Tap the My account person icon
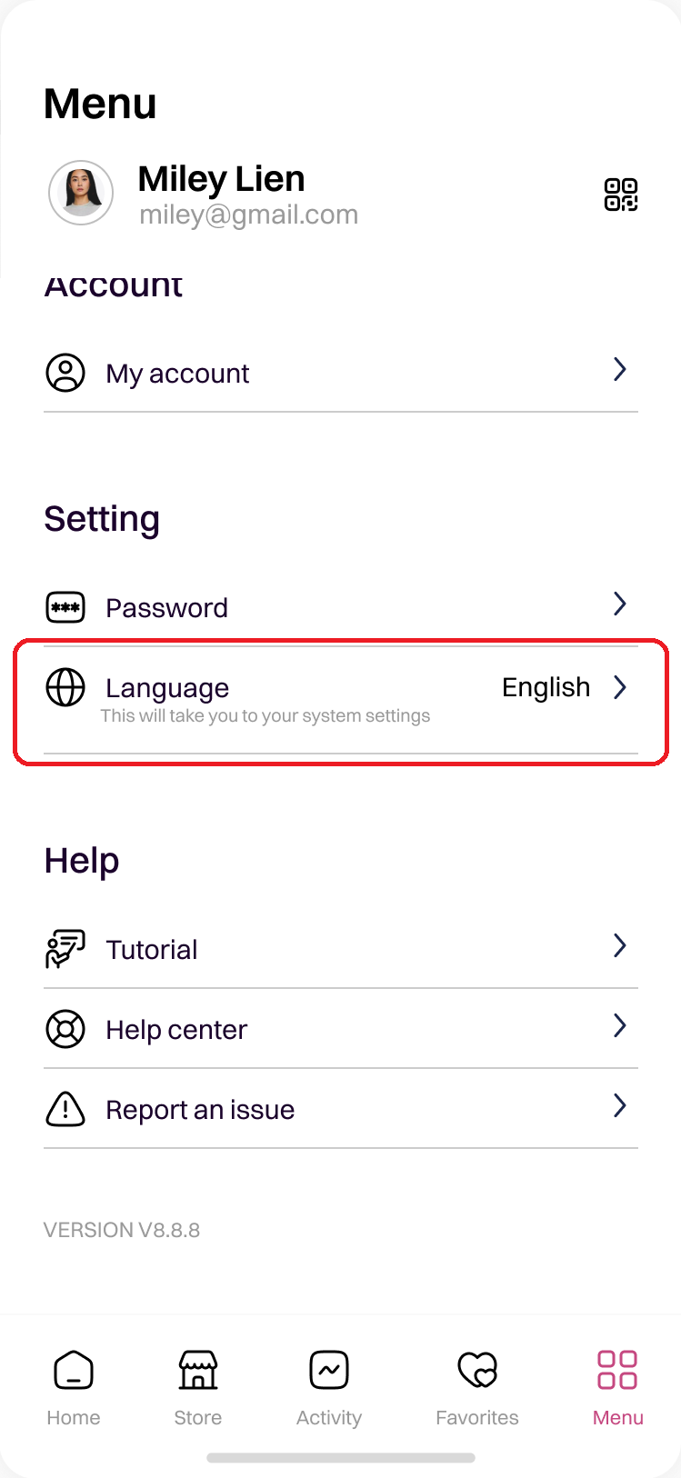Screen dimensions: 681x1478 65,373
